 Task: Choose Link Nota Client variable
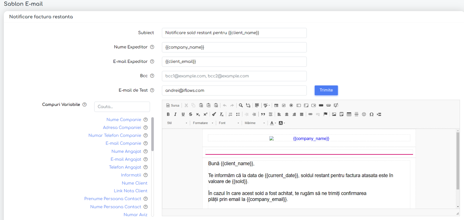pyautogui.click(x=130, y=191)
